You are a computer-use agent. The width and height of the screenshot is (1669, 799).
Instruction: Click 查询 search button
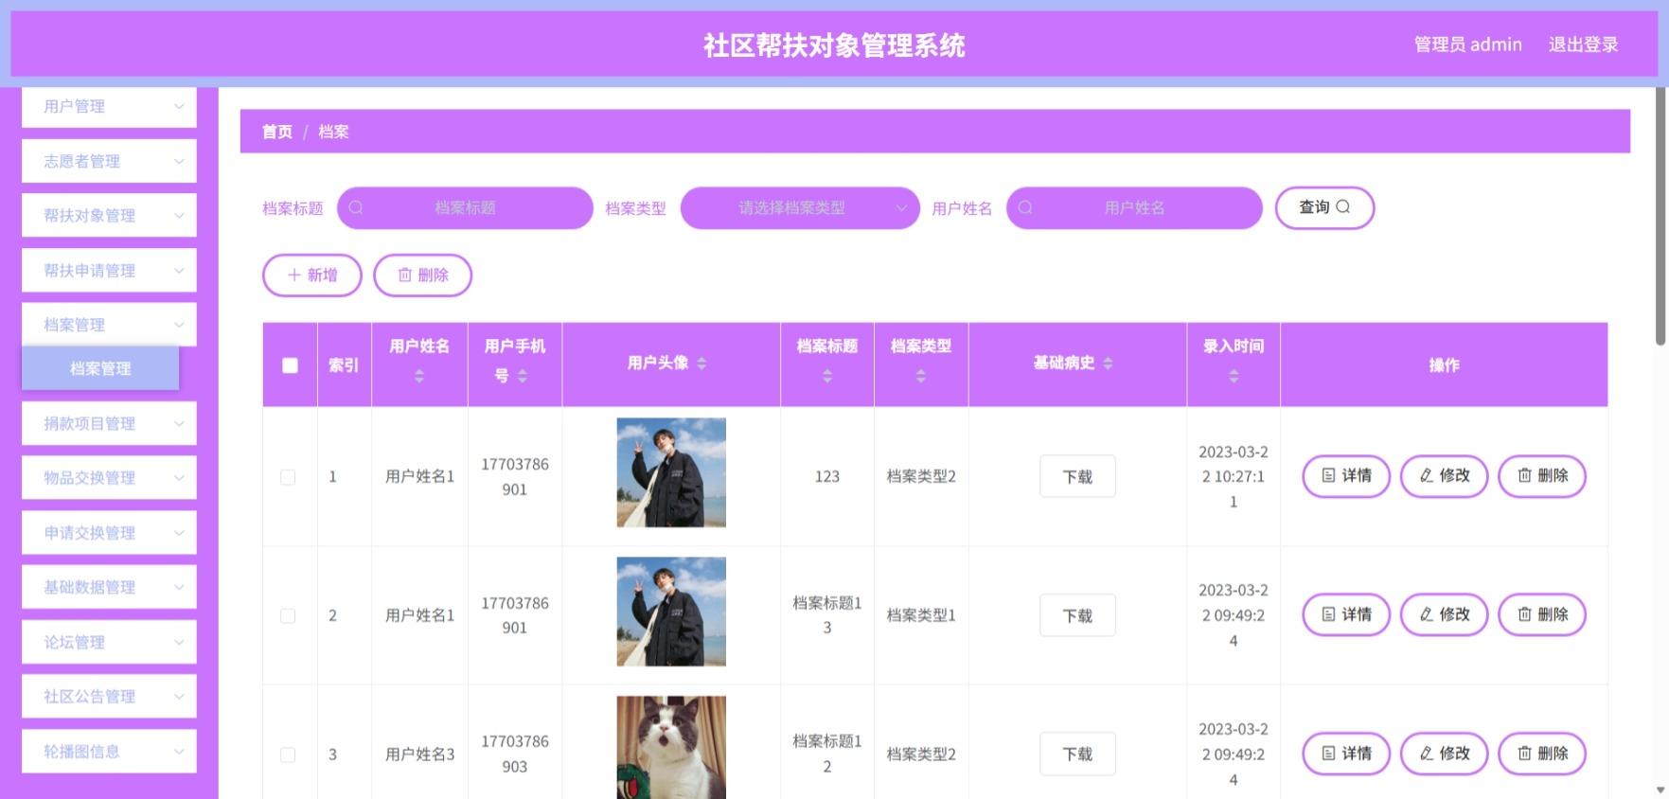[1324, 207]
